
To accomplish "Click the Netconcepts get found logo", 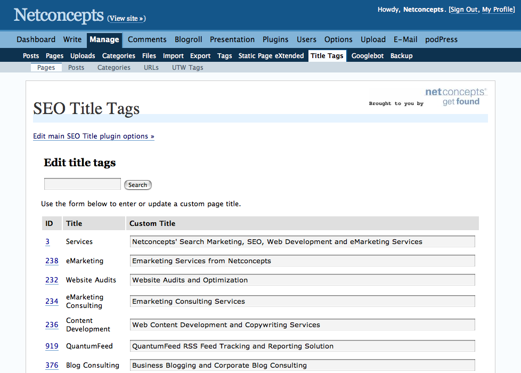I will [x=456, y=96].
